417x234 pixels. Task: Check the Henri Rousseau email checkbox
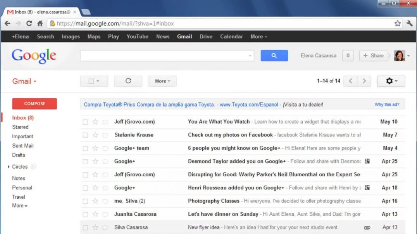pyautogui.click(x=85, y=188)
